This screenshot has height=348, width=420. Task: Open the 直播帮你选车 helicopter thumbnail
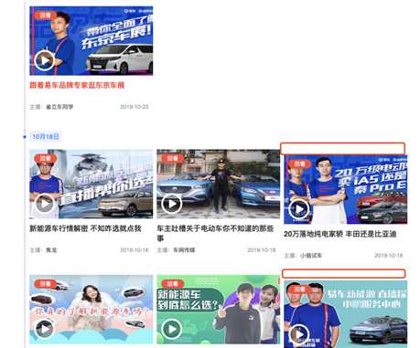tap(91, 184)
